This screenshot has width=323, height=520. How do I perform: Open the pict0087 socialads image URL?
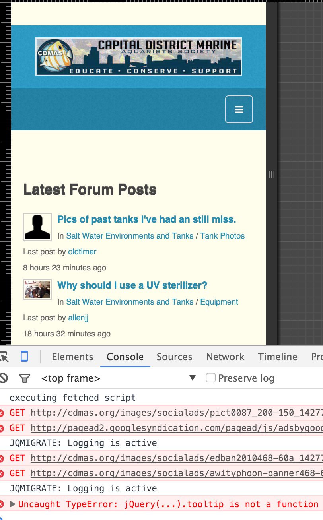tap(177, 413)
